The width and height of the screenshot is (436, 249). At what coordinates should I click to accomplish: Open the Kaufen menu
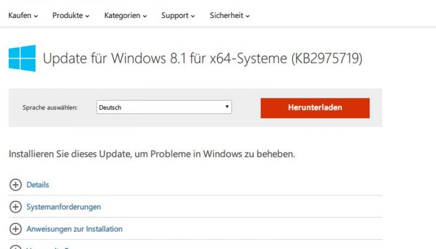[23, 16]
